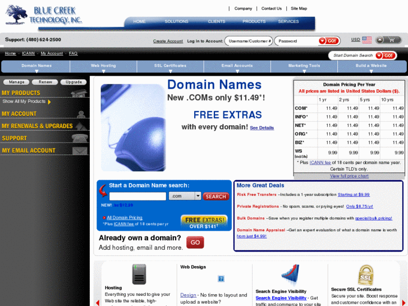Screen dimensions: 408x306
Task: Click the broken Web Design image icon
Action: (221, 278)
